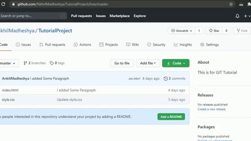Click the browser address bar URL
Screen dimensions: 251x141
pos(63,4)
